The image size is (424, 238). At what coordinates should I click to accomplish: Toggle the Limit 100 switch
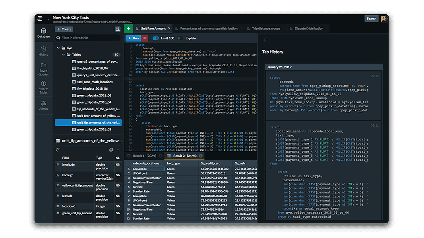click(x=155, y=38)
